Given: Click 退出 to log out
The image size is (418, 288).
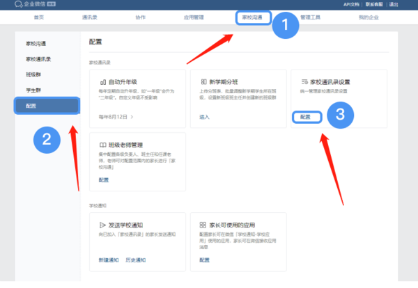Looking at the screenshot, I should tap(394, 4).
